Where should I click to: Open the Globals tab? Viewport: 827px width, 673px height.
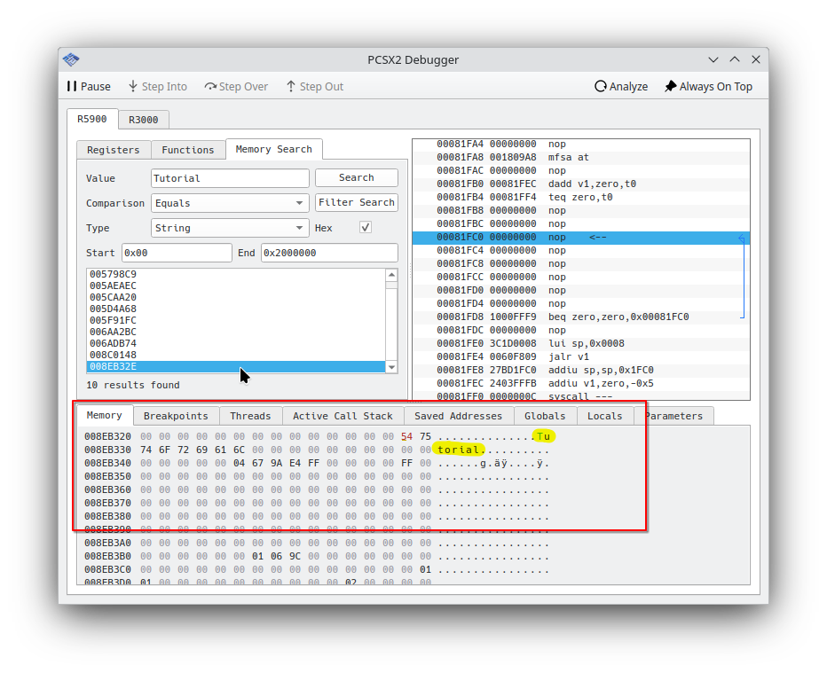(545, 416)
